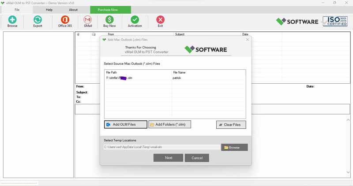Viewport: 353px width, 186px height.
Task: Click the attachment column icon header
Action: tap(78, 34)
